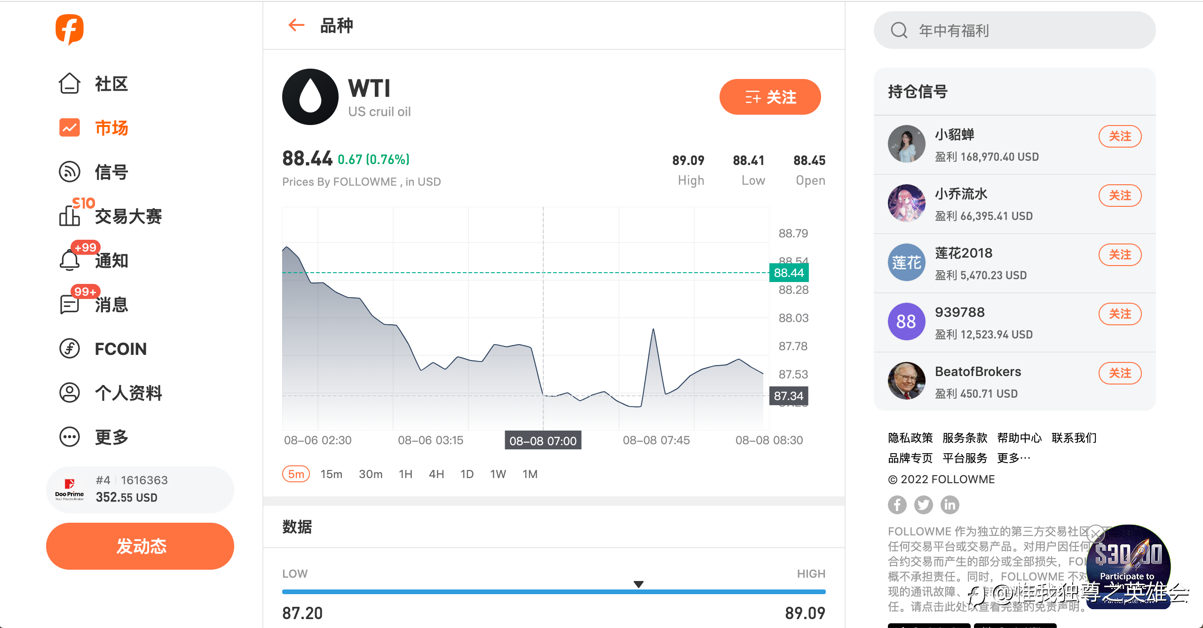Open the 交易大赛 trading contest icon
1203x628 pixels.
(x=70, y=216)
